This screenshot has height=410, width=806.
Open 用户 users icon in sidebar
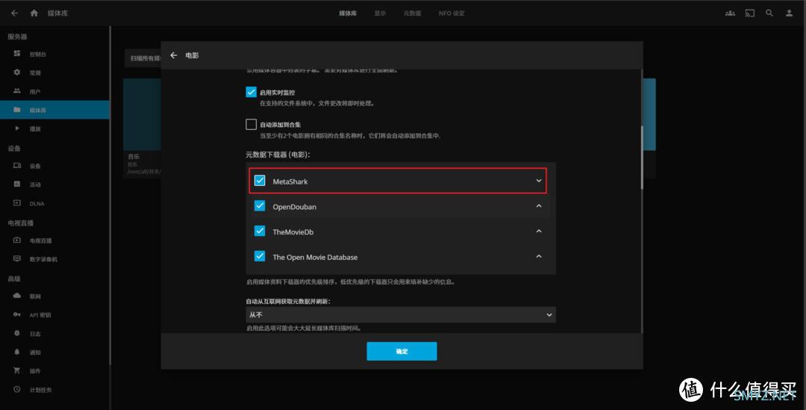(17, 91)
